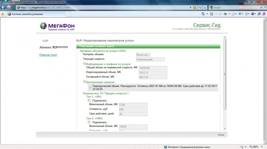Refresh the page with the refresh arrows icon
Screen dimensions: 267x149
200,7
